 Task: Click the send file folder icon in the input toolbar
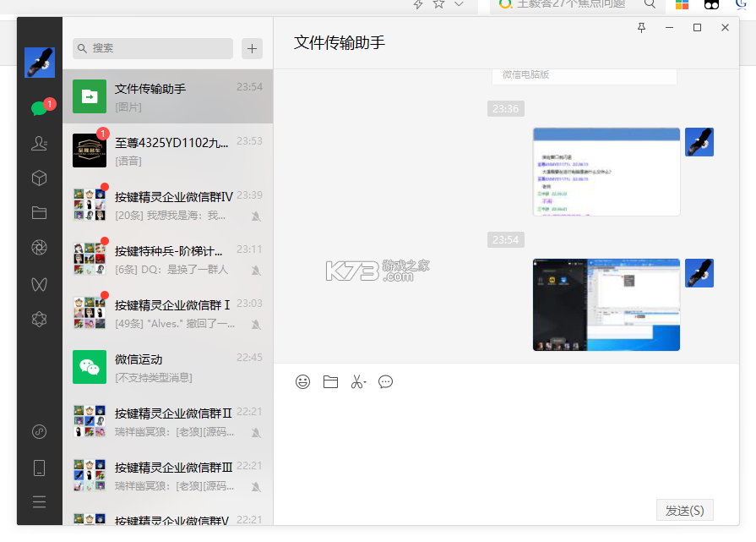[x=331, y=381]
